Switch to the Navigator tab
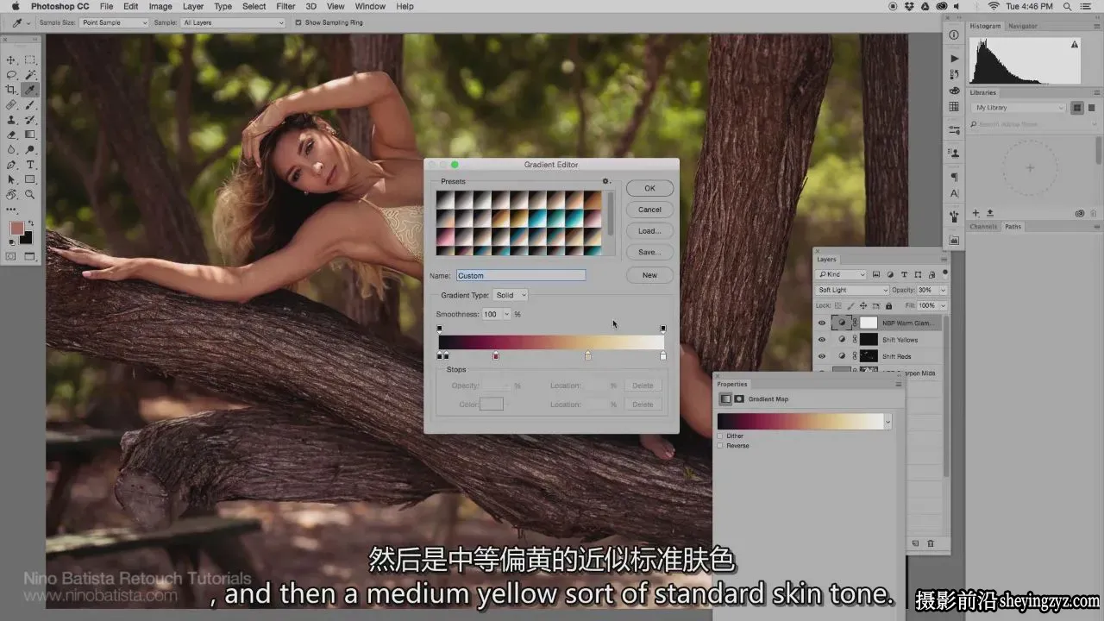The height and width of the screenshot is (621, 1104). click(1023, 26)
